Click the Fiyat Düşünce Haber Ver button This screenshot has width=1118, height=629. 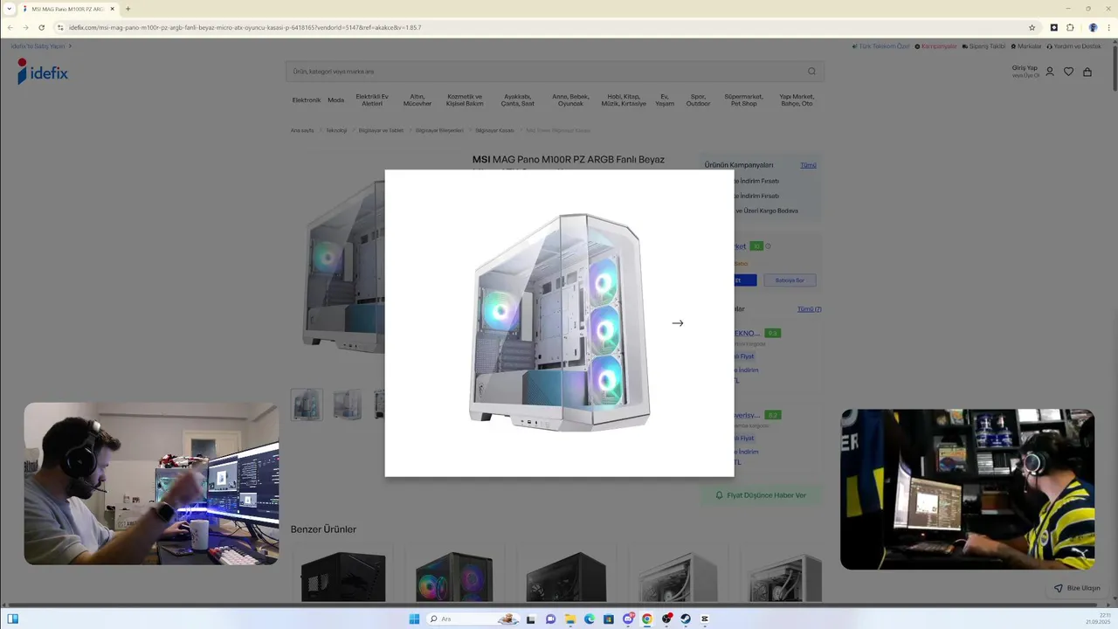pos(761,495)
